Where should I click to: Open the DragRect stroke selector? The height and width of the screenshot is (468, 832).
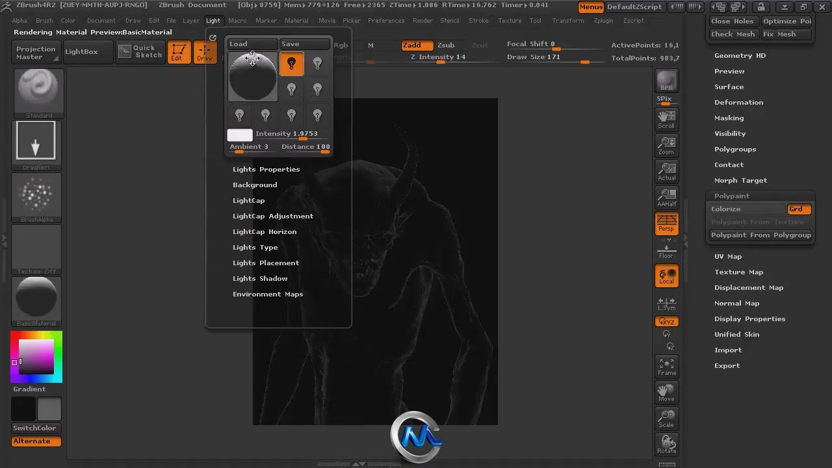point(36,145)
